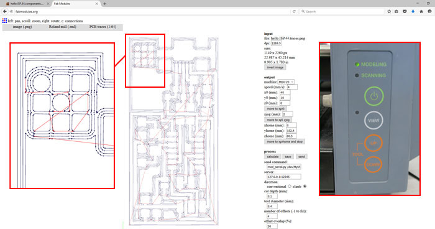
Task: Focus the zhome (mm) field
Action: [291, 136]
